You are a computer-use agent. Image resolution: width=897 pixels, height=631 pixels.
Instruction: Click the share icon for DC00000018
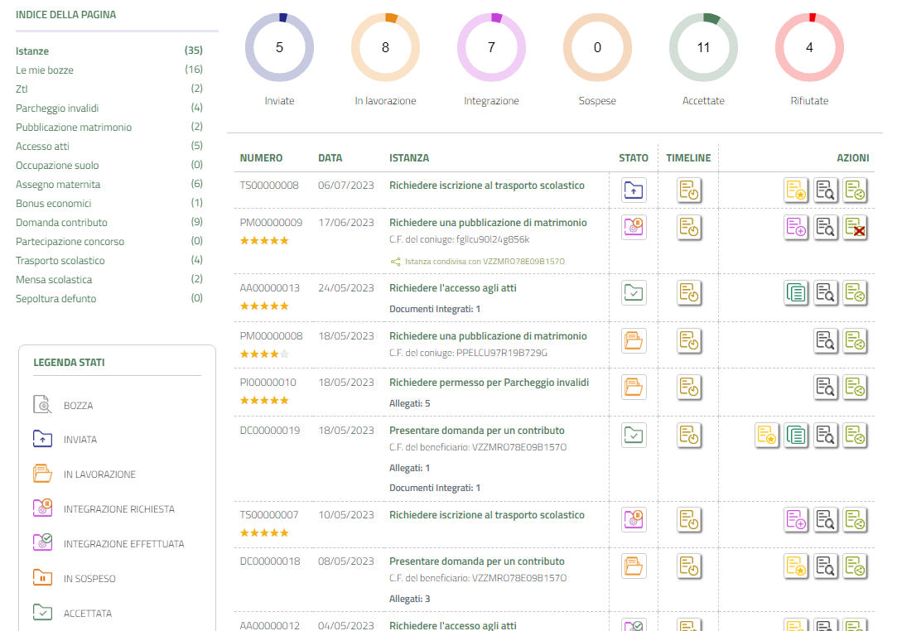(855, 566)
